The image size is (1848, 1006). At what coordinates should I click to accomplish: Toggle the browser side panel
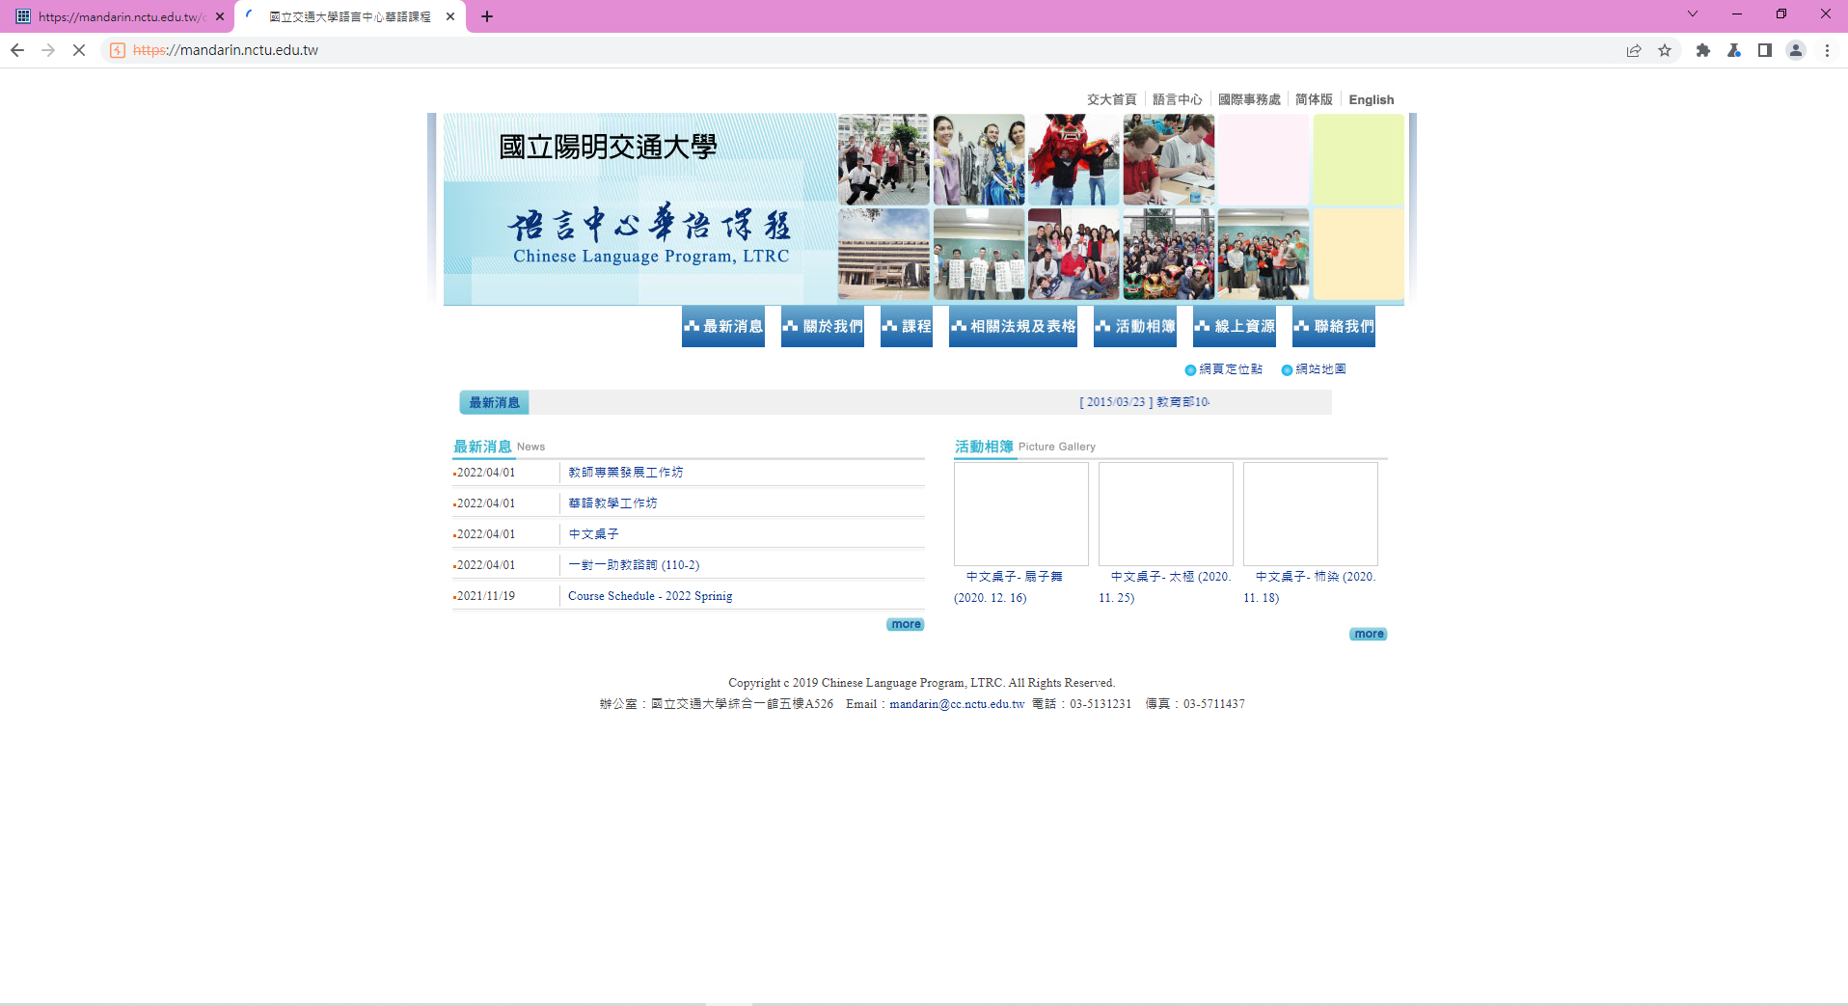(x=1765, y=50)
